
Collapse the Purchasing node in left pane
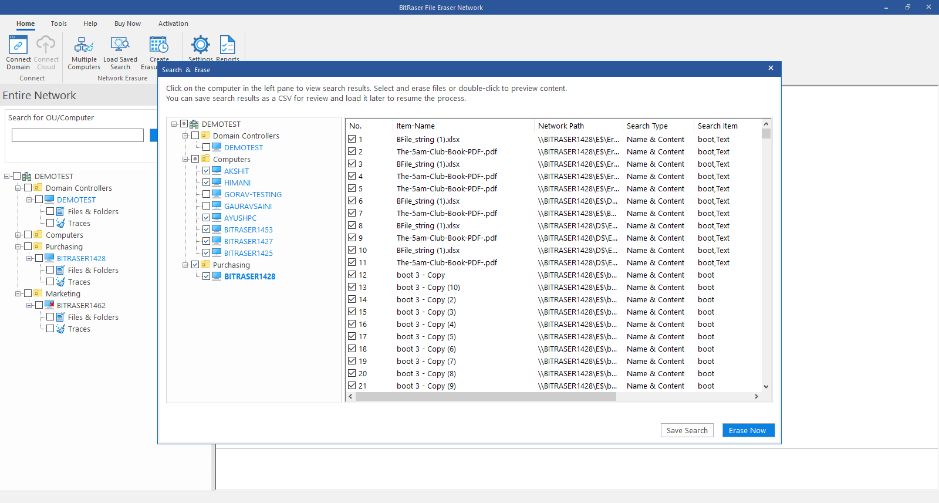coord(18,247)
